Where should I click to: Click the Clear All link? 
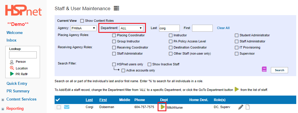coord(223,28)
